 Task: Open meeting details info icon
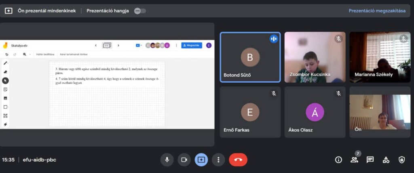(338, 160)
